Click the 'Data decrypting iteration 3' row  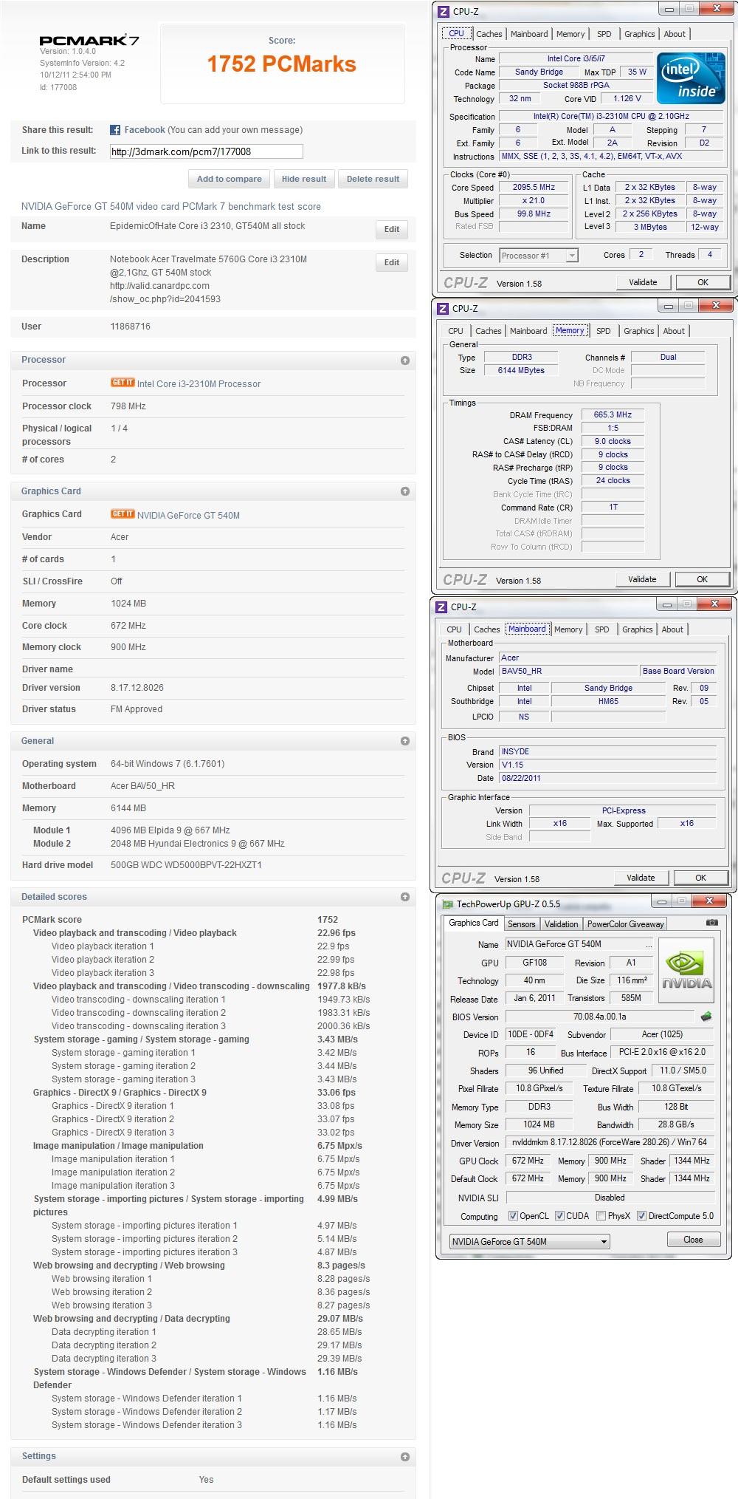coord(213,1359)
